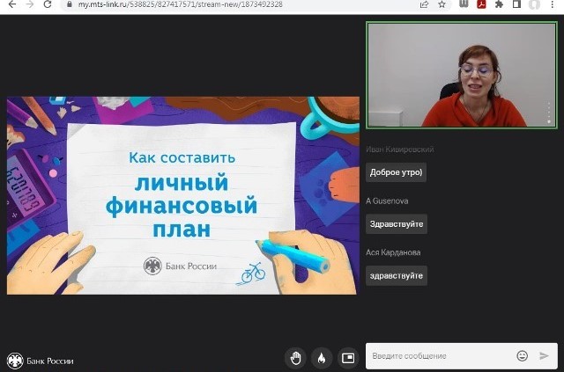
Task: Open the browser three-dot menu
Action: click(553, 4)
